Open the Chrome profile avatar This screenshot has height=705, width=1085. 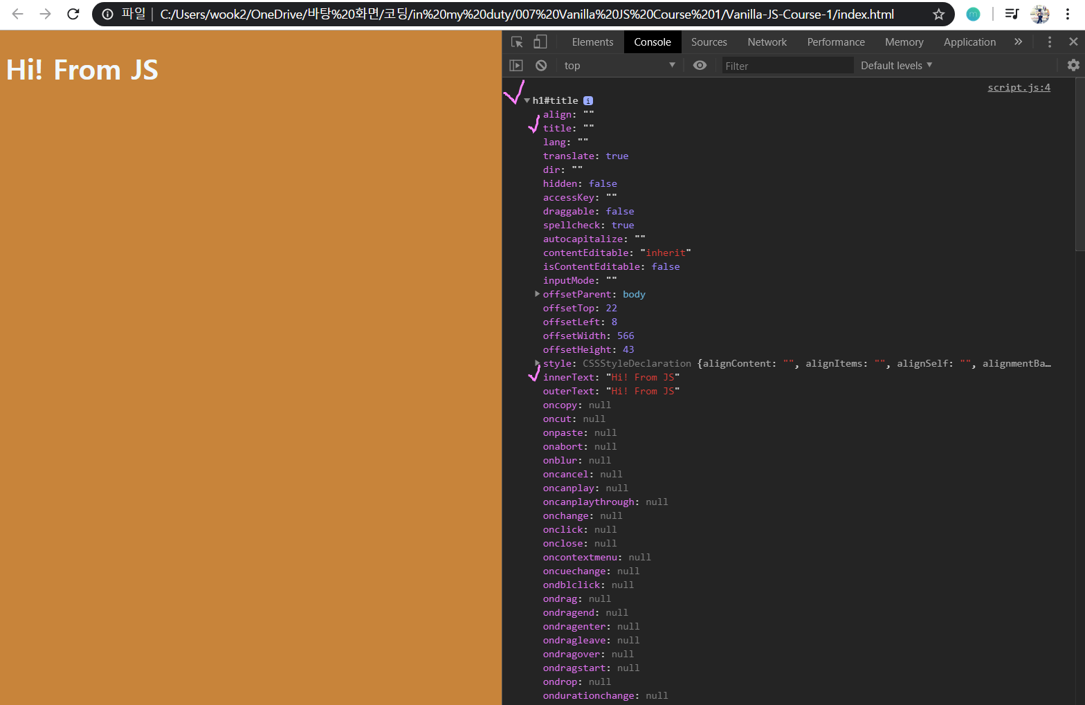click(1039, 14)
